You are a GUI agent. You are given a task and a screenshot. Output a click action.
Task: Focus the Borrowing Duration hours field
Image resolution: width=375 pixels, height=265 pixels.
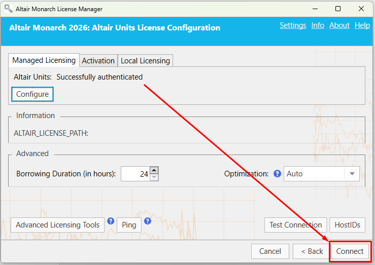click(135, 174)
